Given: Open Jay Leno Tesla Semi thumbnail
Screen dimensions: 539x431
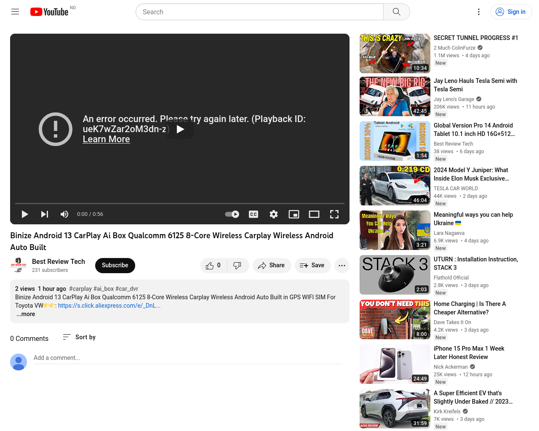Looking at the screenshot, I should click(395, 96).
